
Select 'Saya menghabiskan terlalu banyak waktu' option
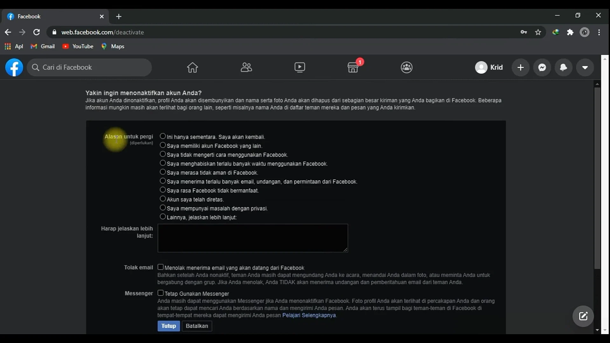tap(163, 163)
